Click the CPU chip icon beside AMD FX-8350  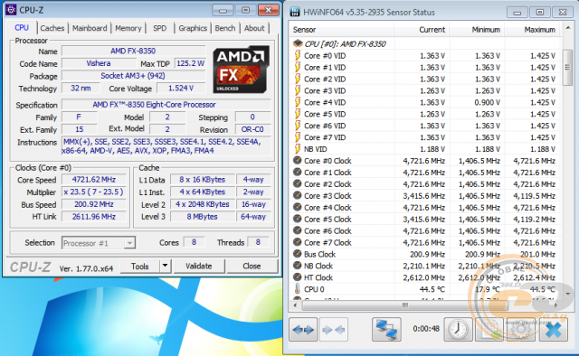298,43
